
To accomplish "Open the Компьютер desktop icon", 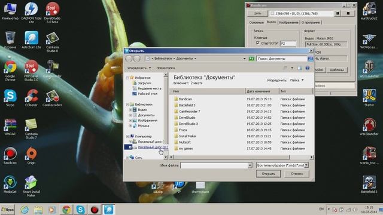I will (10, 11).
